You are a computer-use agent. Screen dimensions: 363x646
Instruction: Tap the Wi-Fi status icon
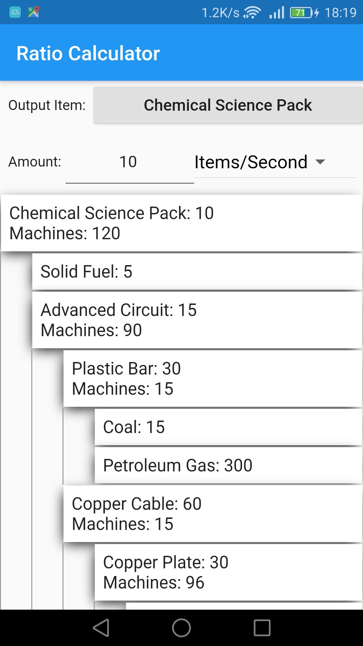252,12
